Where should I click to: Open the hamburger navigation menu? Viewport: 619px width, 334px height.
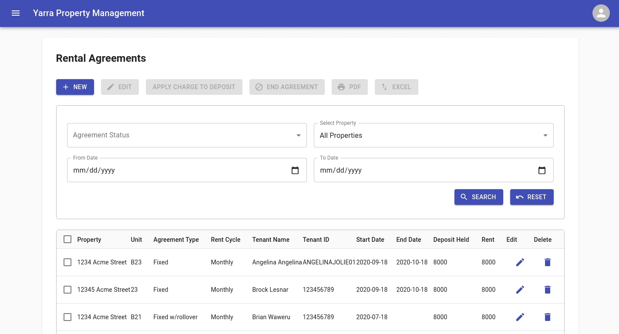(x=16, y=13)
